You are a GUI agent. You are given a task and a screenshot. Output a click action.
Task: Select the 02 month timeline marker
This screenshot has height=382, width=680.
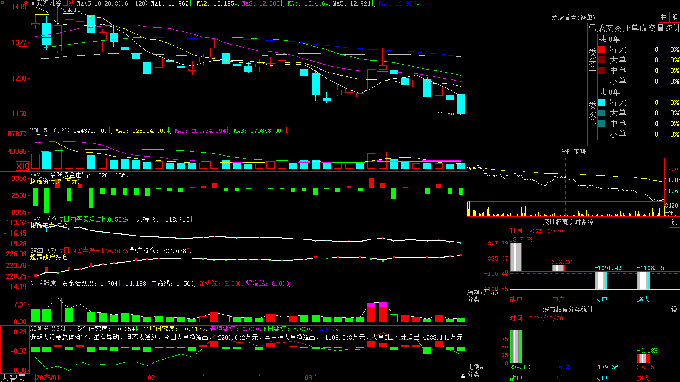pos(151,378)
